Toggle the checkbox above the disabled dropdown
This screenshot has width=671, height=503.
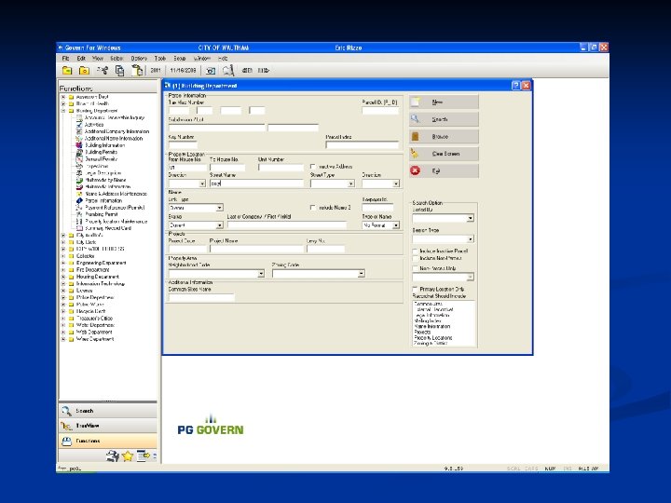click(415, 268)
